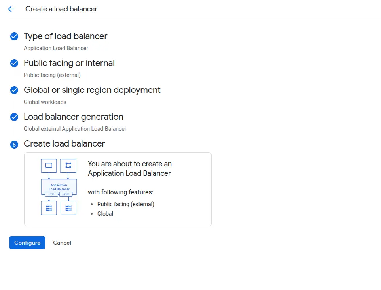The width and height of the screenshot is (381, 290).
Task: Click the Application Load Balancer node in diagram
Action: [x=59, y=186]
